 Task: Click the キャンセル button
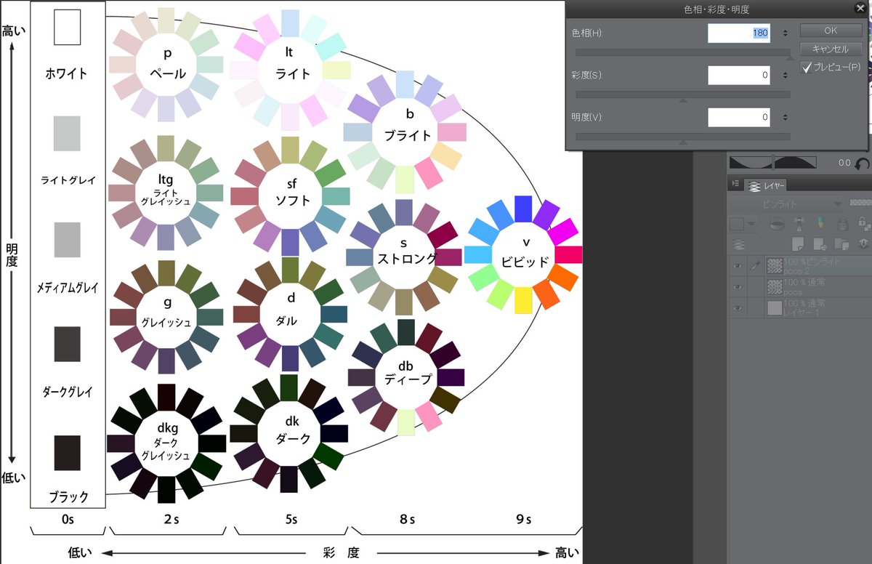tap(831, 49)
